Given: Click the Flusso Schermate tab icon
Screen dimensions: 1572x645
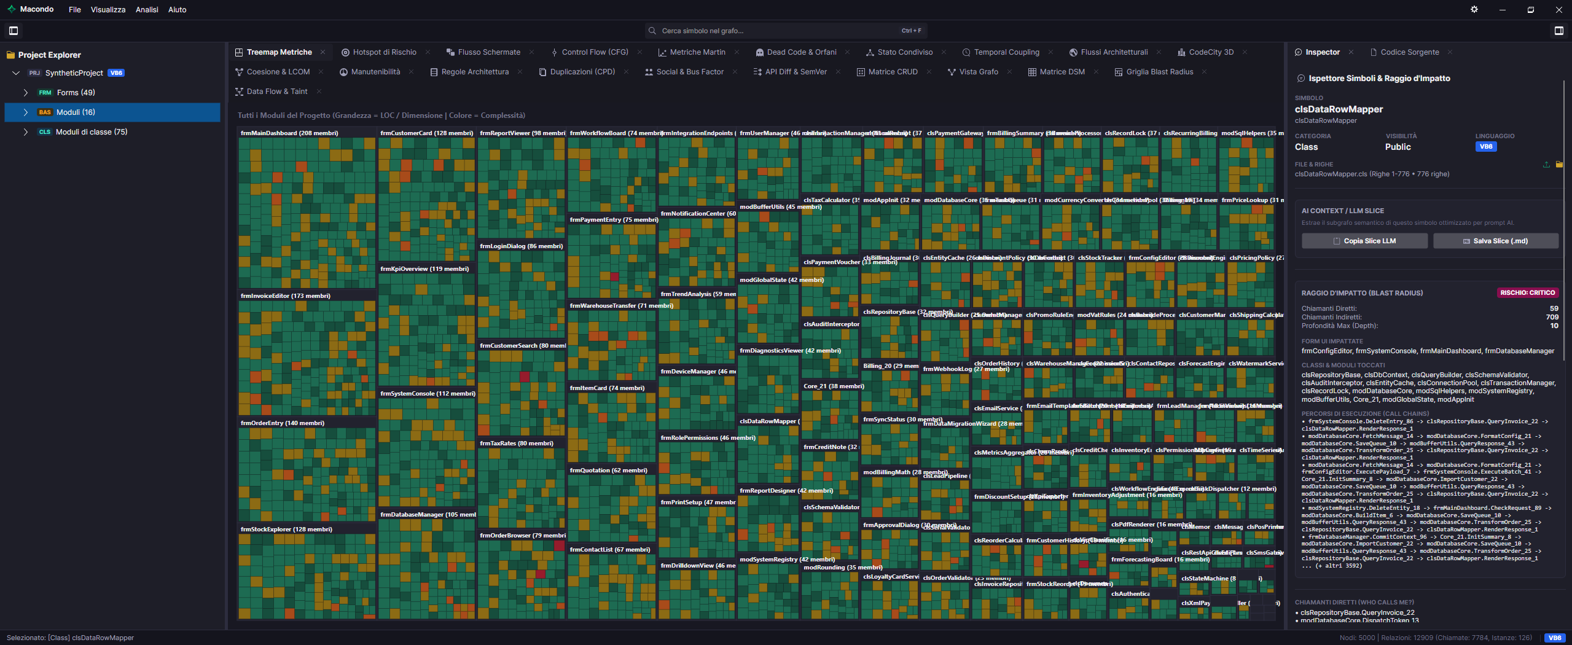Looking at the screenshot, I should point(450,52).
